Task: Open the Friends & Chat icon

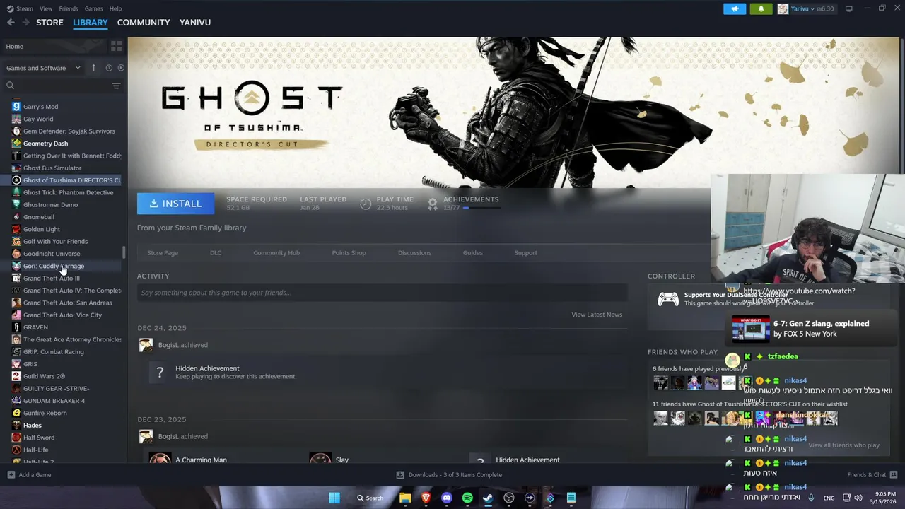Action: [893, 475]
